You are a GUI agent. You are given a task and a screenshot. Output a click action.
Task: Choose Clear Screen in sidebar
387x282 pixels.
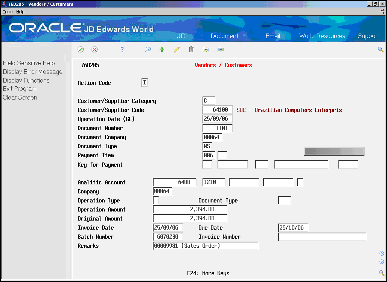(20, 97)
